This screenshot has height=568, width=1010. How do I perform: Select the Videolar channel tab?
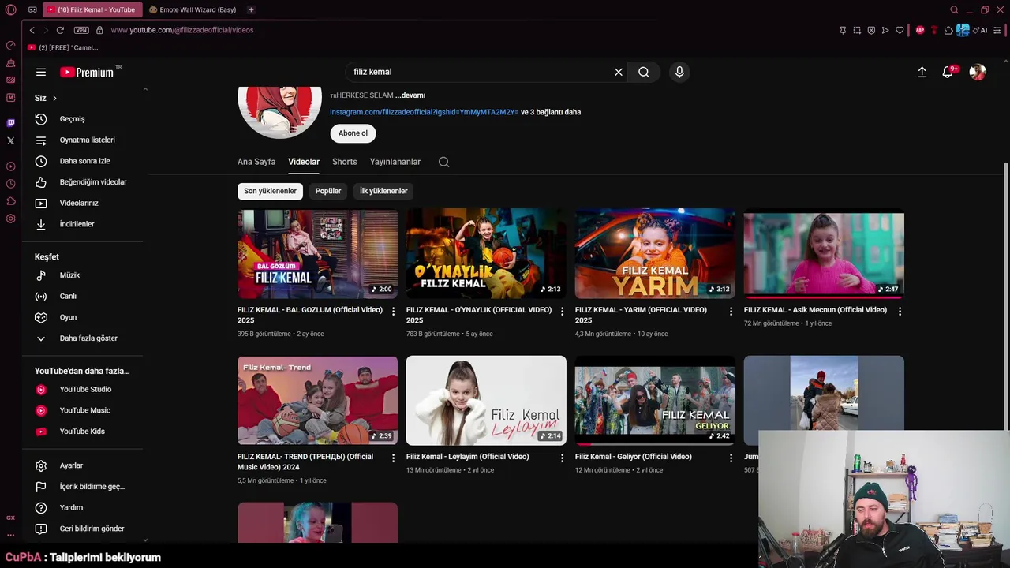coord(304,162)
